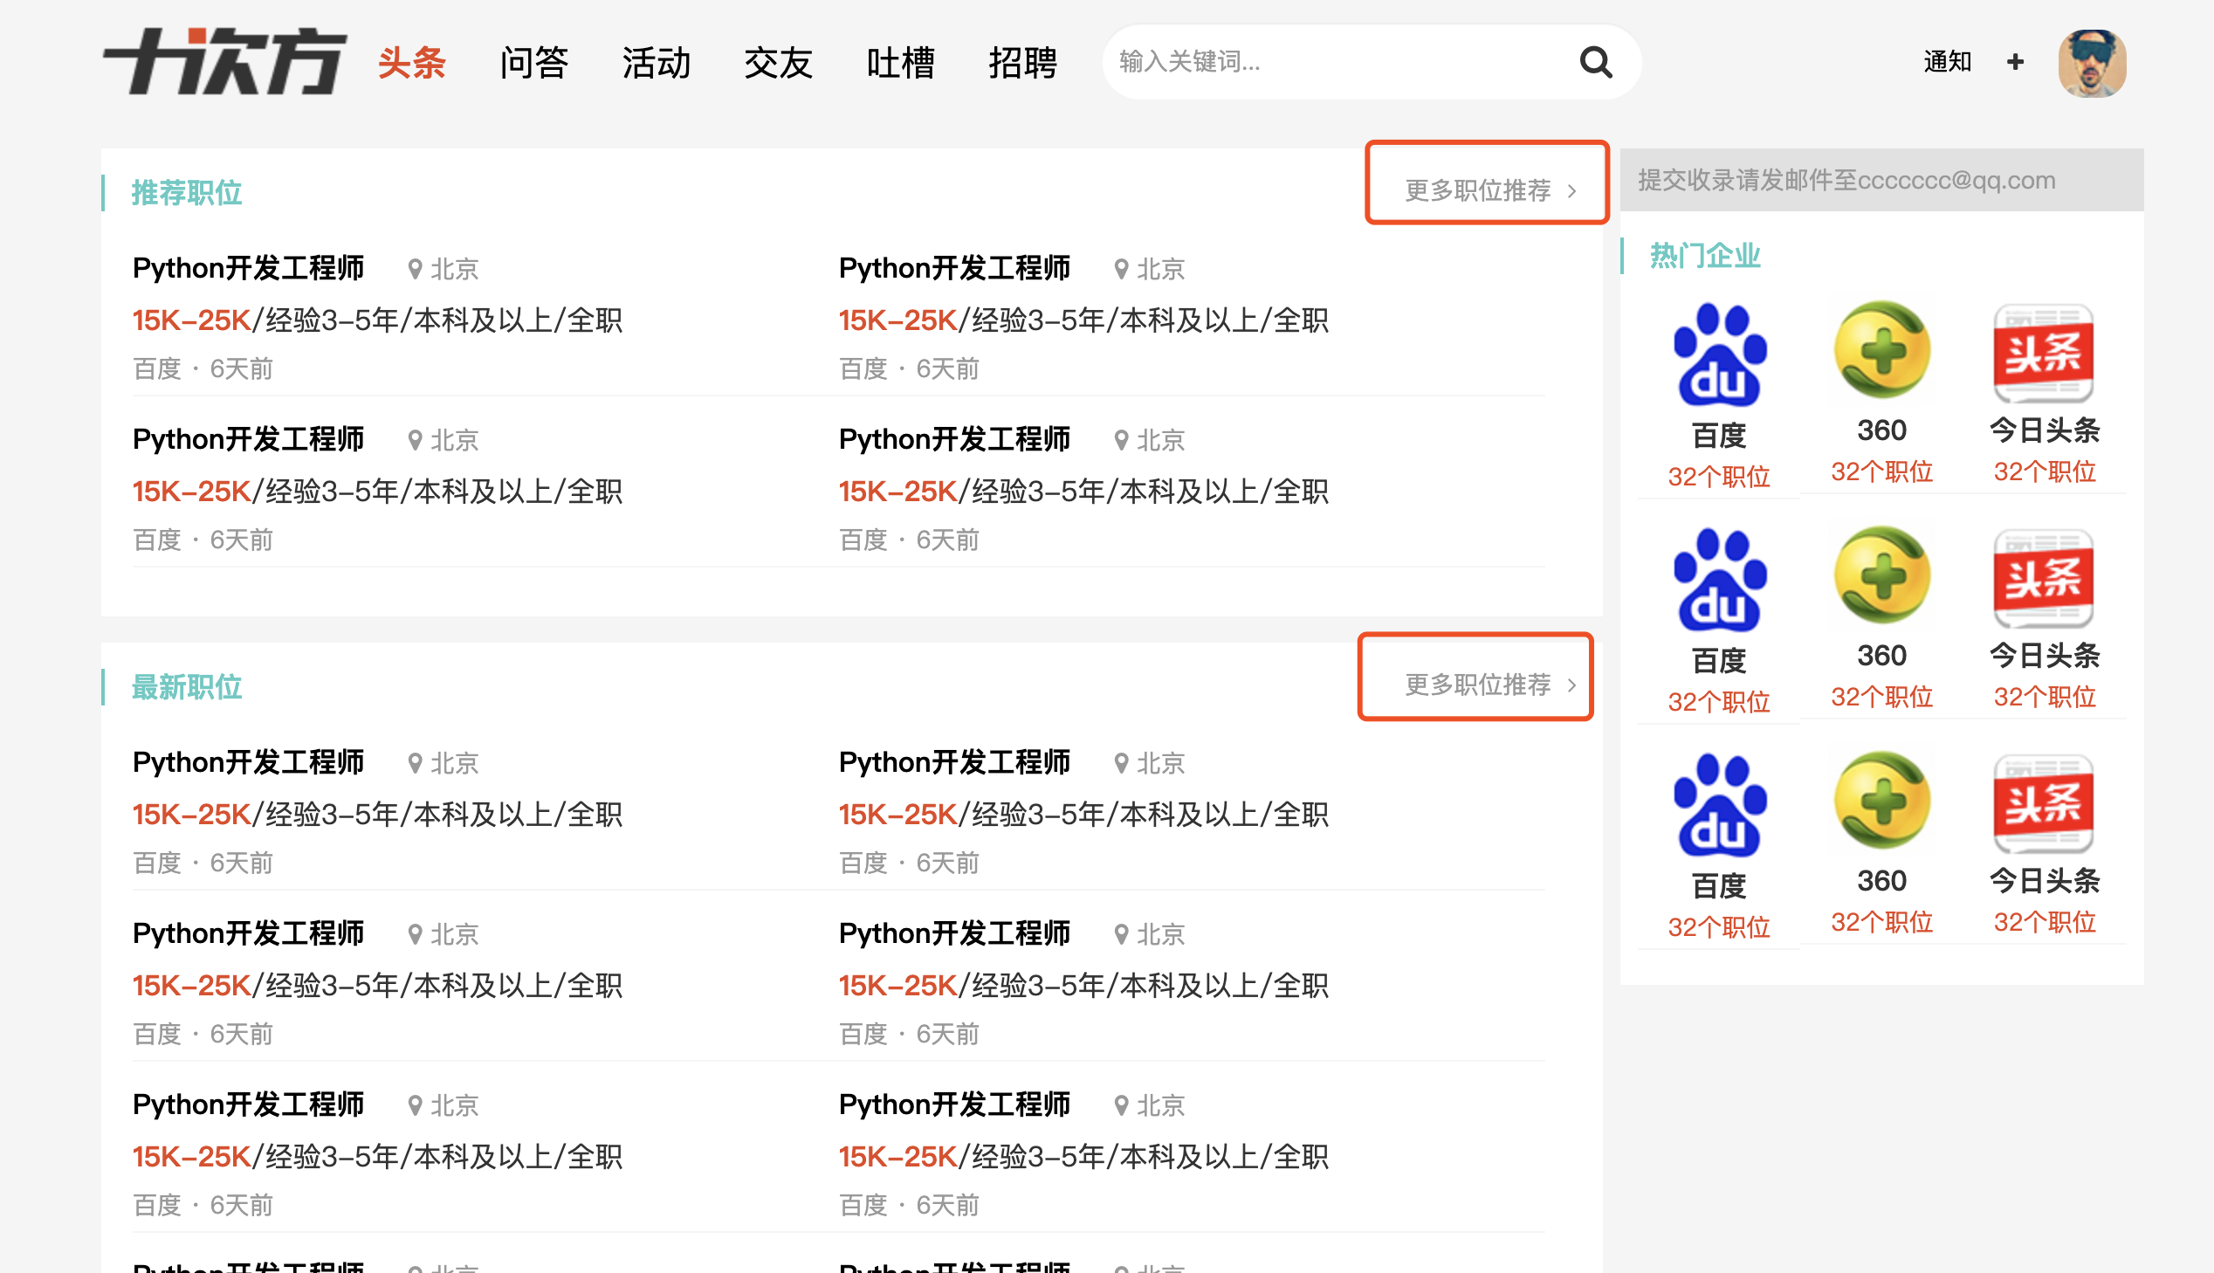Click the location pin of the first-row right 最新职位 job
This screenshot has height=1273, width=2214.
point(1122,763)
